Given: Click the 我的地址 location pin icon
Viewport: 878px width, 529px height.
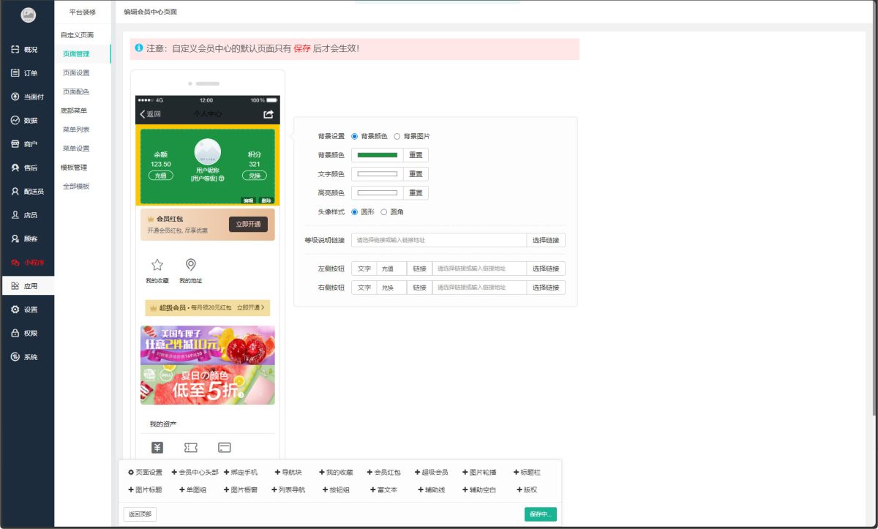Looking at the screenshot, I should click(x=190, y=265).
